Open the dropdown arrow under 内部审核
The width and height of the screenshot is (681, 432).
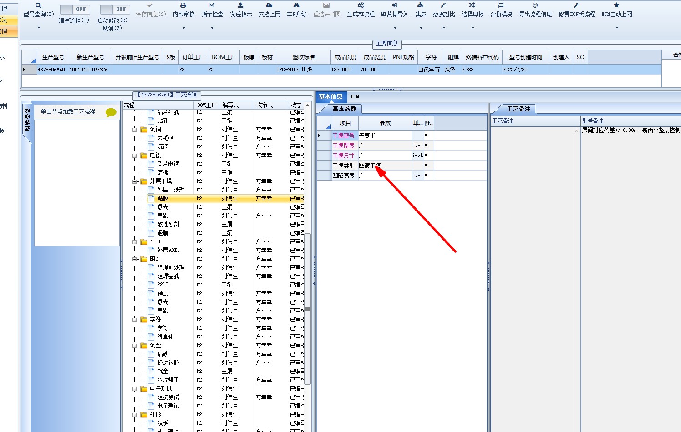[x=183, y=28]
